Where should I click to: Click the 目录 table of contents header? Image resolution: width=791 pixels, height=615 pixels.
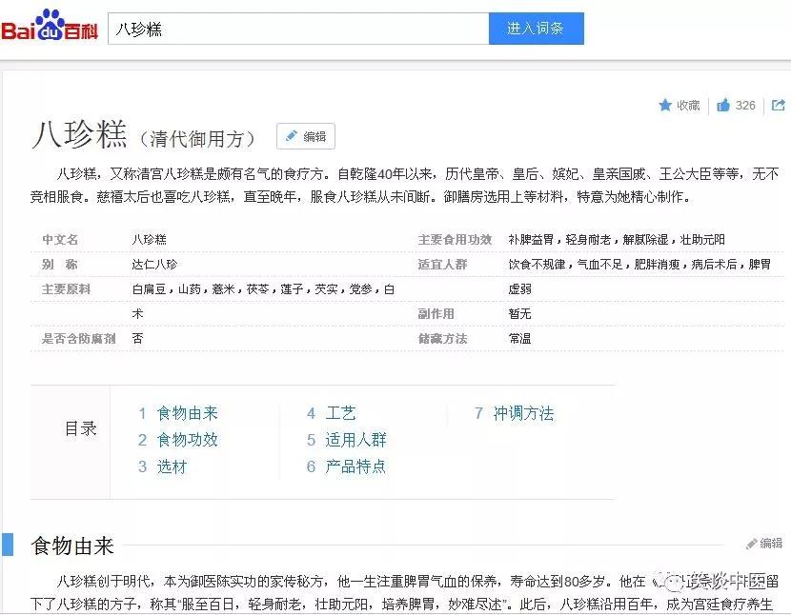(81, 428)
